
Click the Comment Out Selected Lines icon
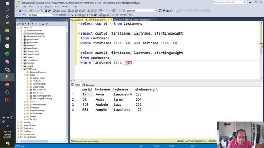[x=113, y=15]
